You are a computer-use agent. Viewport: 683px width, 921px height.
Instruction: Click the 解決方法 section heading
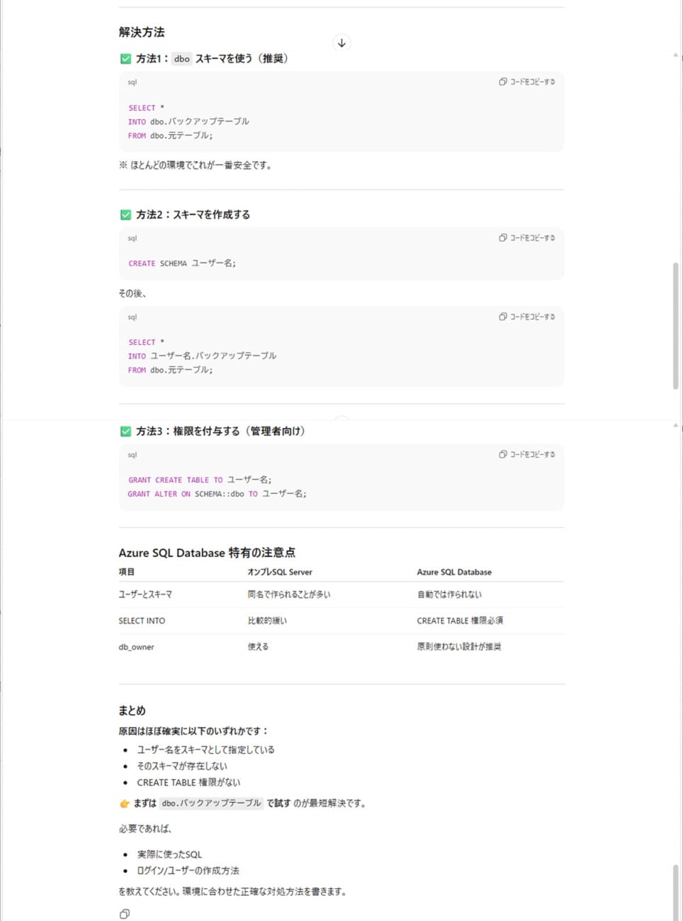tap(142, 32)
